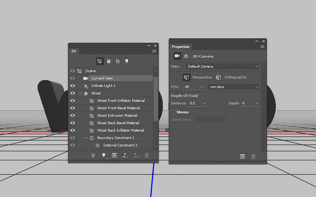The height and width of the screenshot is (197, 316).
Task: Collapse the Properties panel with double arrows
Action: 257,41
